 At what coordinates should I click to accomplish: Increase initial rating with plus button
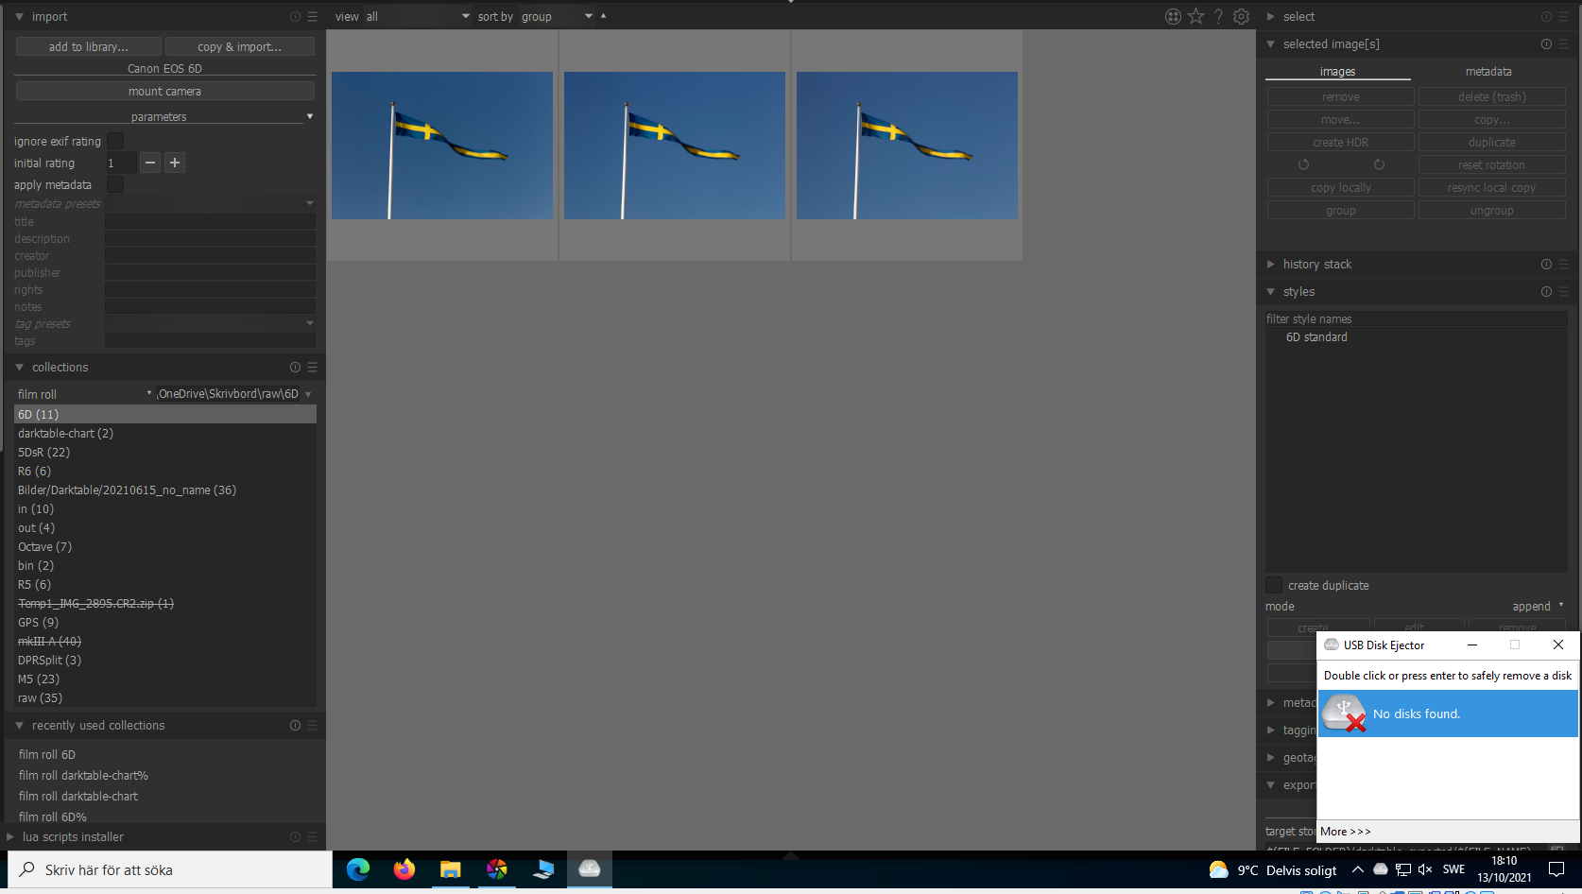175,163
